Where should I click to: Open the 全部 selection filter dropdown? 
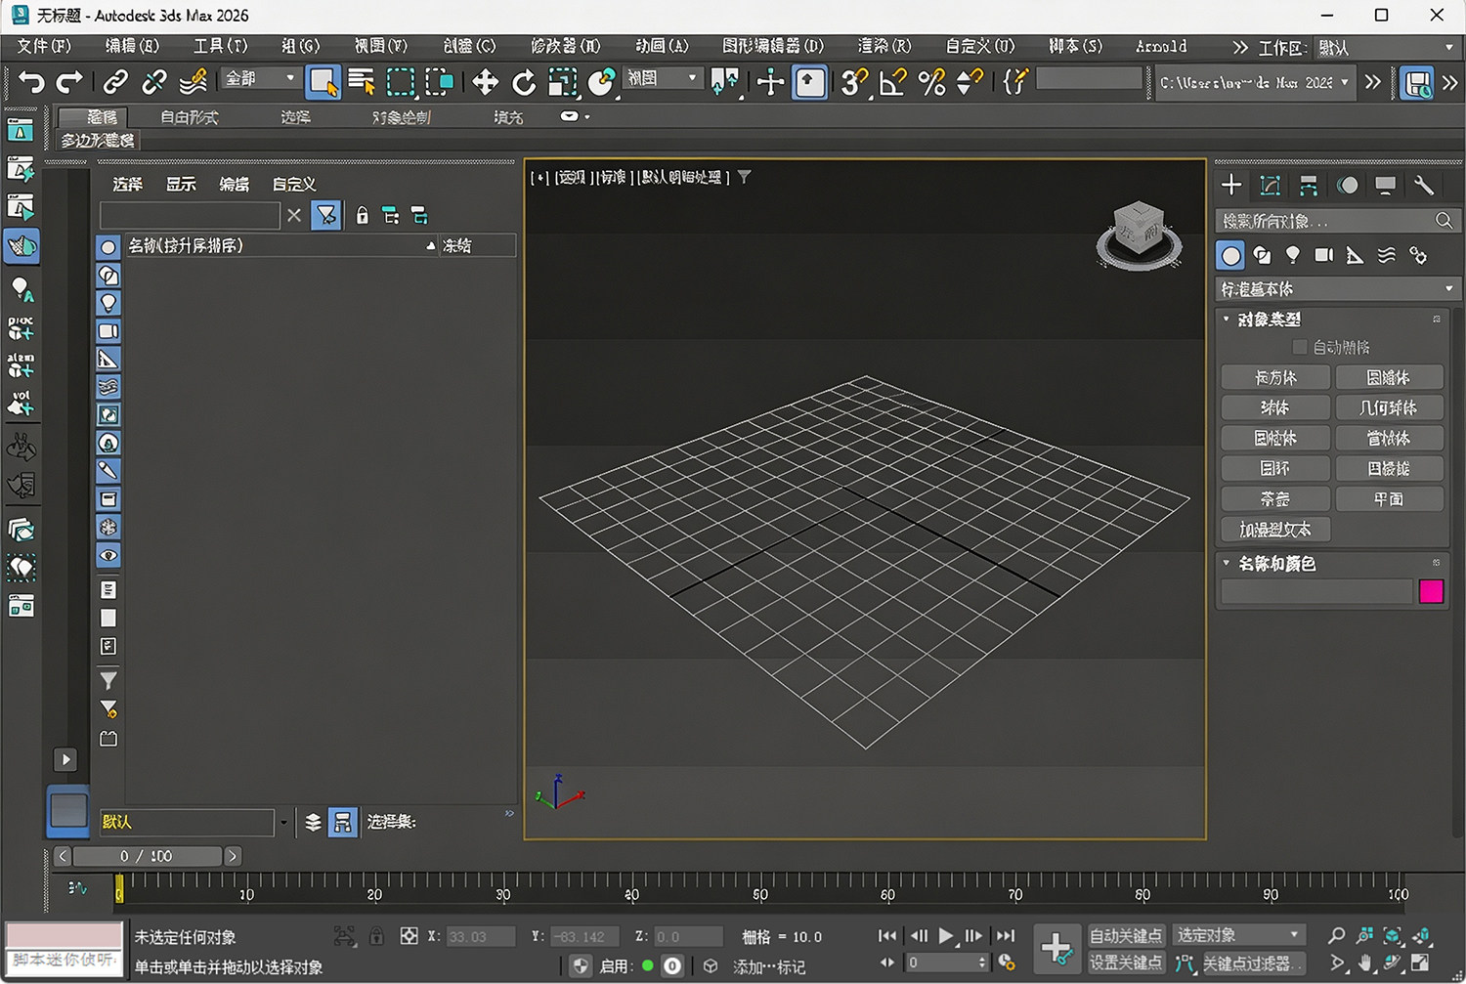pyautogui.click(x=260, y=78)
